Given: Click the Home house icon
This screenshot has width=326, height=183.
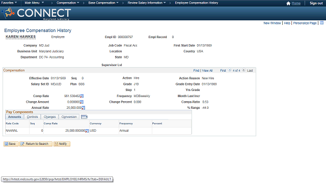Looking at the screenshot, I should point(288,4).
